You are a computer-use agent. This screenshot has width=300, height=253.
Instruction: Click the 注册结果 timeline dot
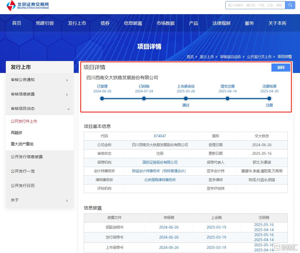[x=269, y=98]
